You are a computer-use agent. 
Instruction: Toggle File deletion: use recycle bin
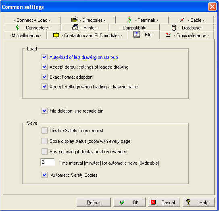coord(44,111)
